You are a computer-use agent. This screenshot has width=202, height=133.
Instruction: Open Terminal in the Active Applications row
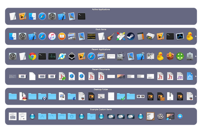coord(82,16)
